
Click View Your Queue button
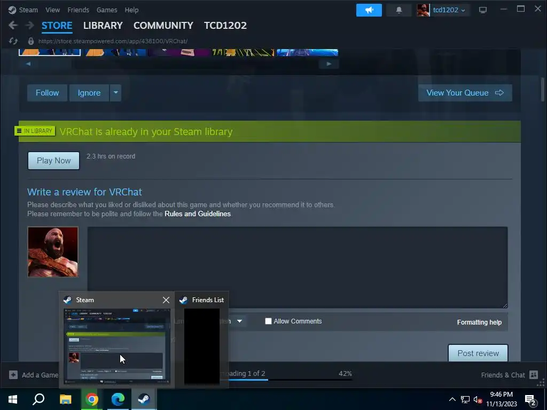point(465,93)
